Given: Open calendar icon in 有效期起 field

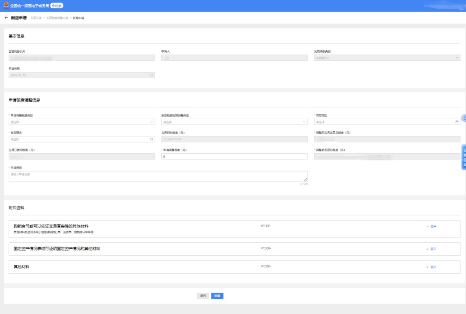Looking at the screenshot, I should click(x=457, y=122).
